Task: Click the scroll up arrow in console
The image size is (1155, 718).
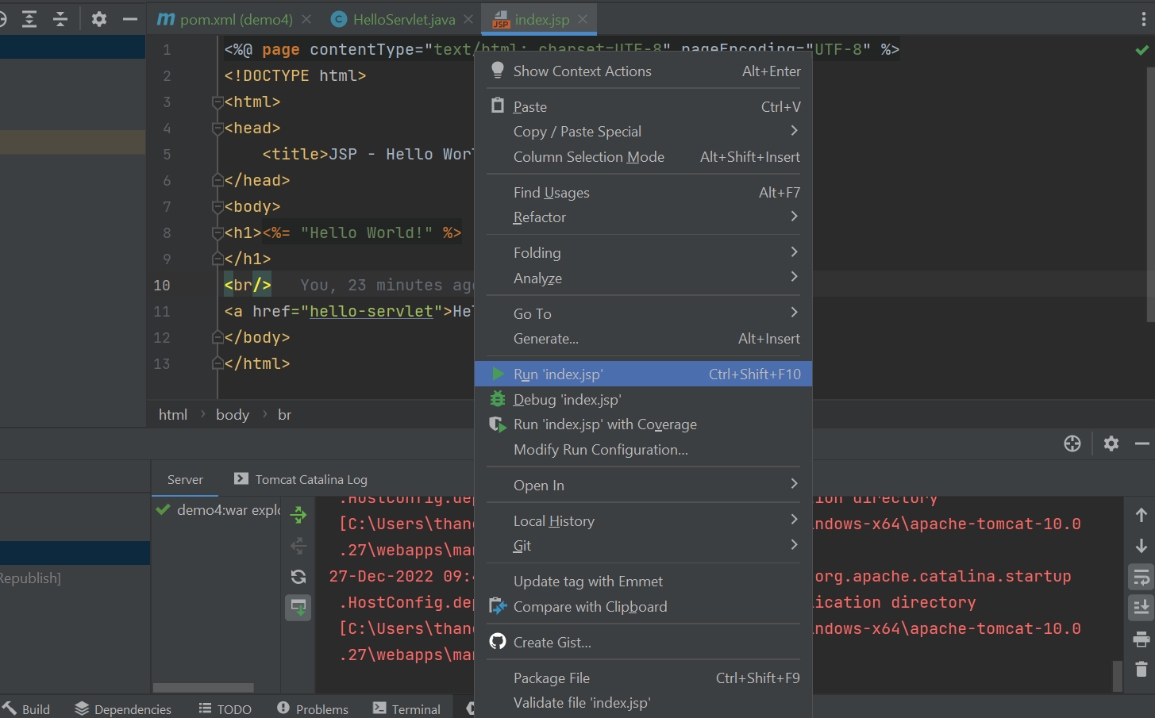Action: 1142,515
